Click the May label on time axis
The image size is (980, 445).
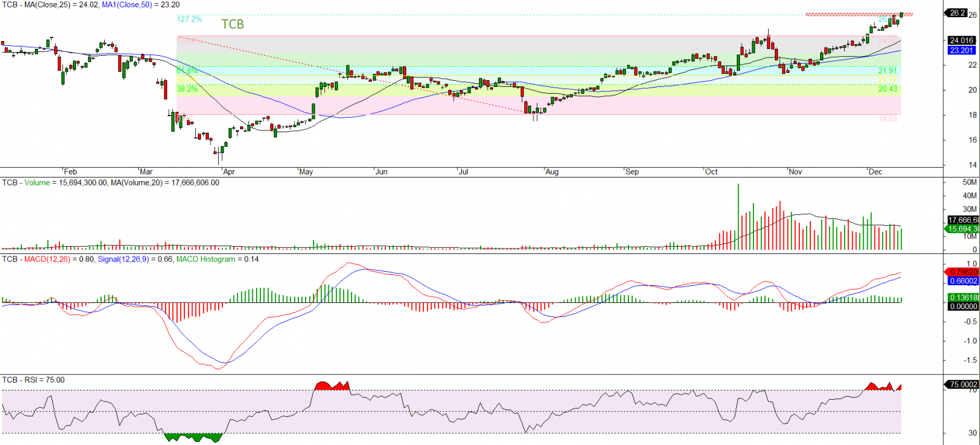[306, 172]
